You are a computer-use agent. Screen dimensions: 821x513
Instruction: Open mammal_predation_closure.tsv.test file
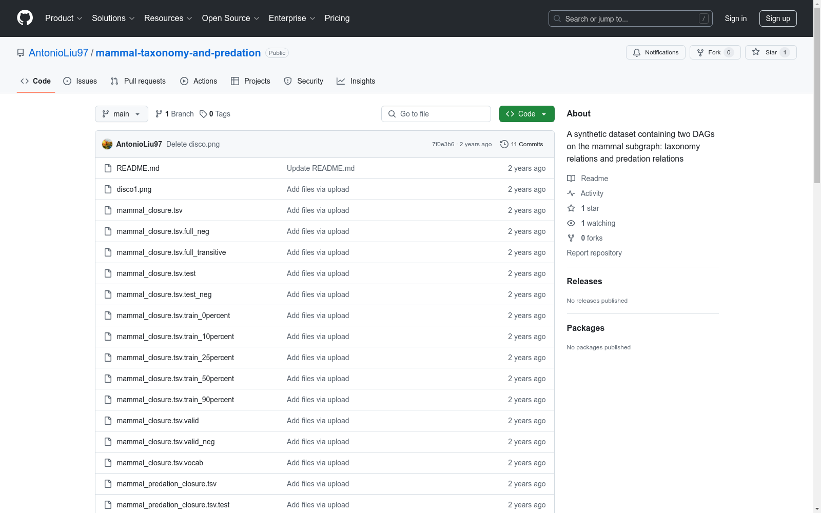[x=173, y=505]
